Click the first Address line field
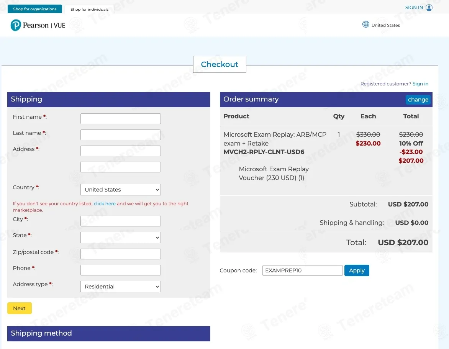 coord(121,151)
